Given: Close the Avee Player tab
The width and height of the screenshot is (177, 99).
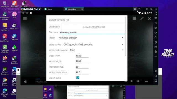Looking at the screenshot, I should coord(82,9).
